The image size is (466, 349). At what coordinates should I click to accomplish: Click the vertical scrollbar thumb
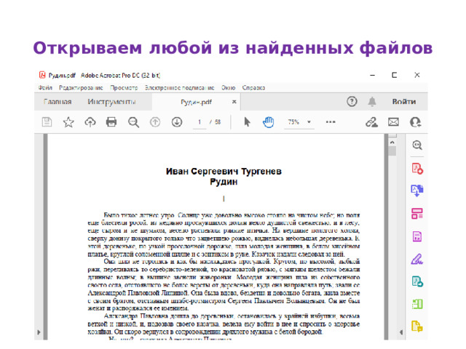coord(392,151)
